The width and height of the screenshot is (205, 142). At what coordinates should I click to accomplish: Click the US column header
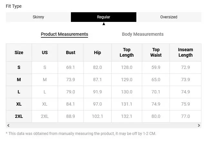point(45,52)
